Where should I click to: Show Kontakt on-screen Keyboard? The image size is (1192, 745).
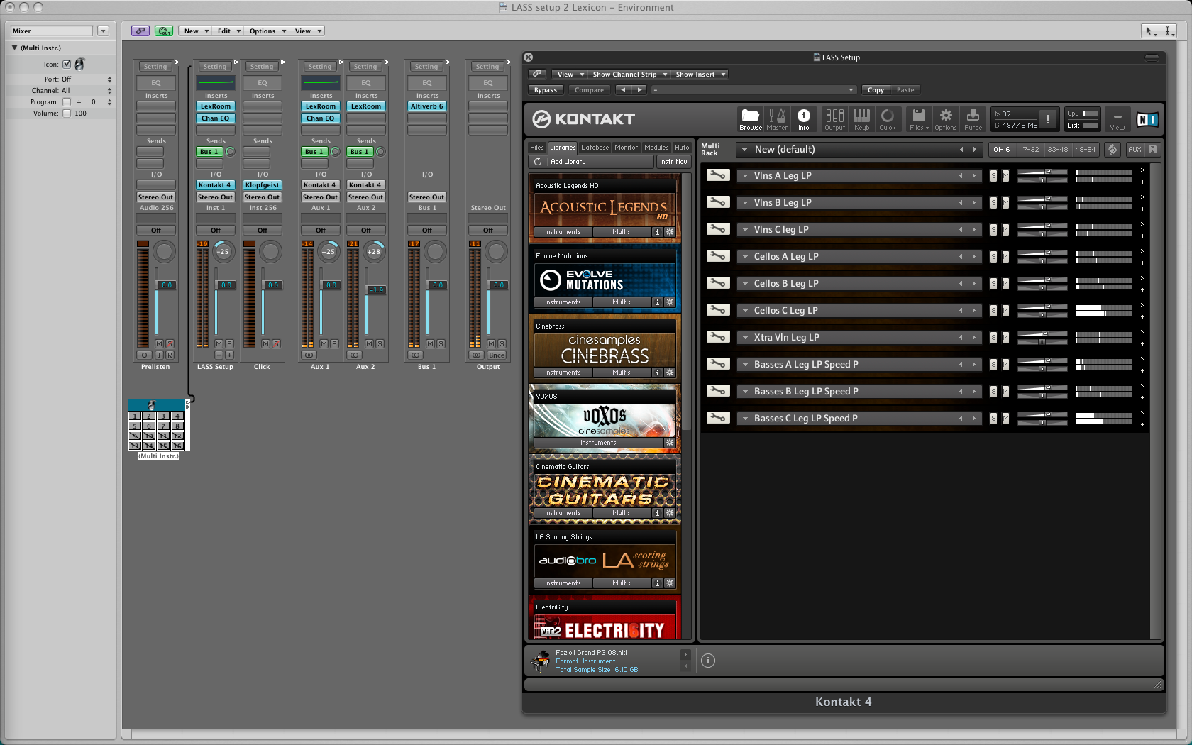(861, 118)
